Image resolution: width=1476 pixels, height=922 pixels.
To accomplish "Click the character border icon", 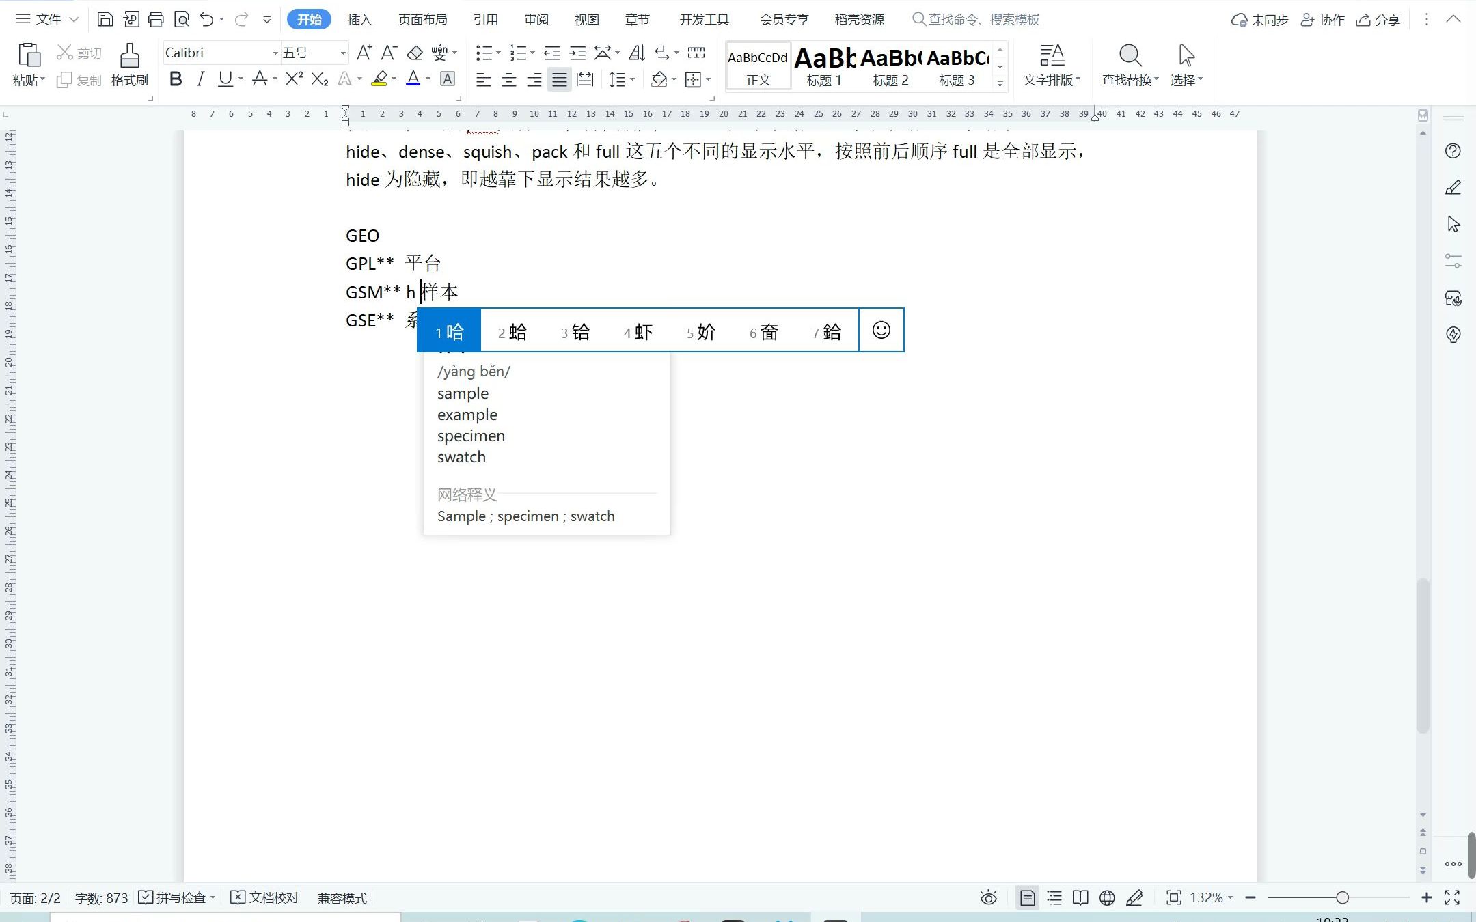I will (x=448, y=79).
